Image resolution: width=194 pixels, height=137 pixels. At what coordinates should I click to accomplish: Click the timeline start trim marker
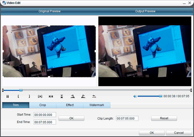pyautogui.click(x=3, y=90)
